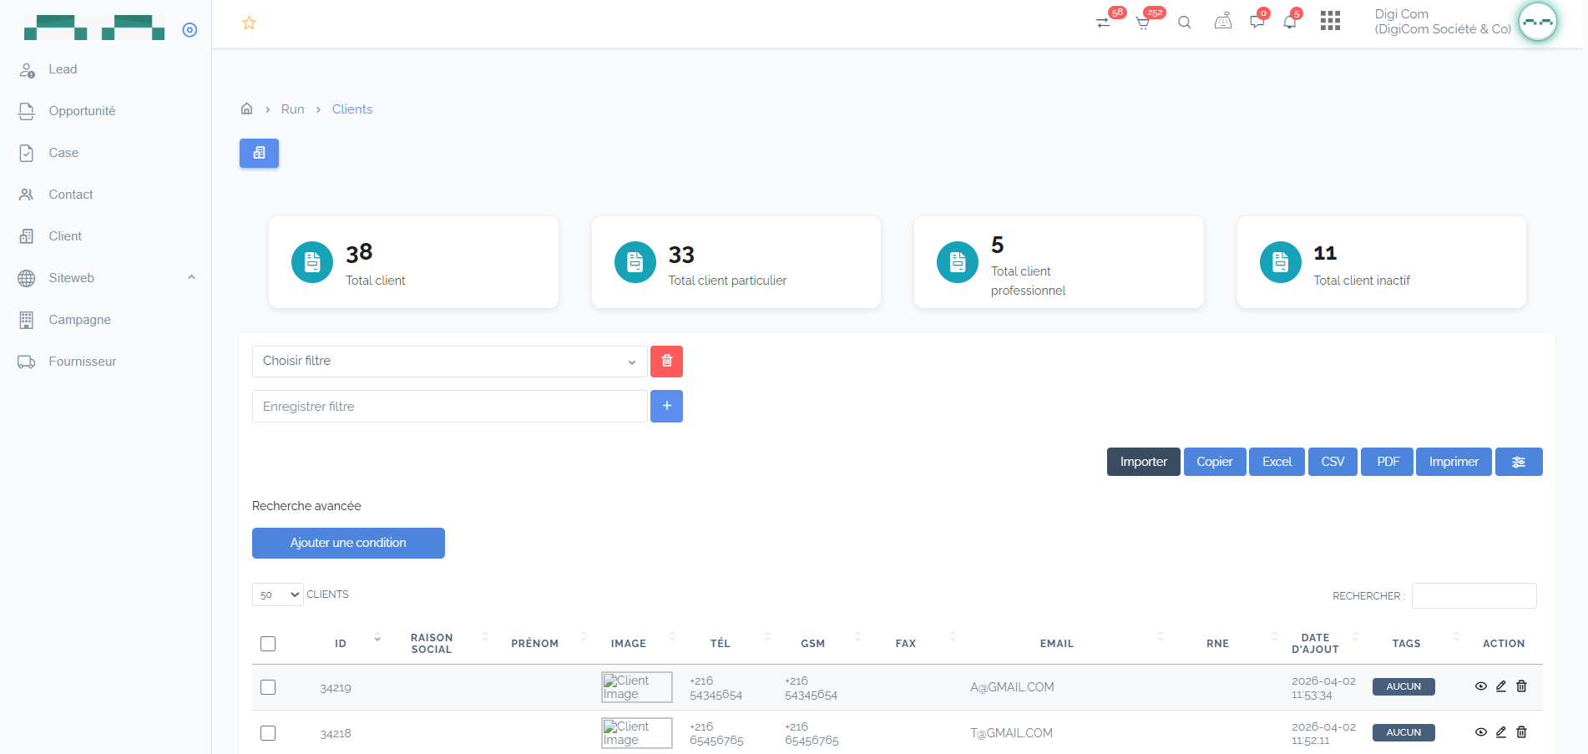
Task: Edit client 34219 with pencil icon
Action: (1500, 686)
